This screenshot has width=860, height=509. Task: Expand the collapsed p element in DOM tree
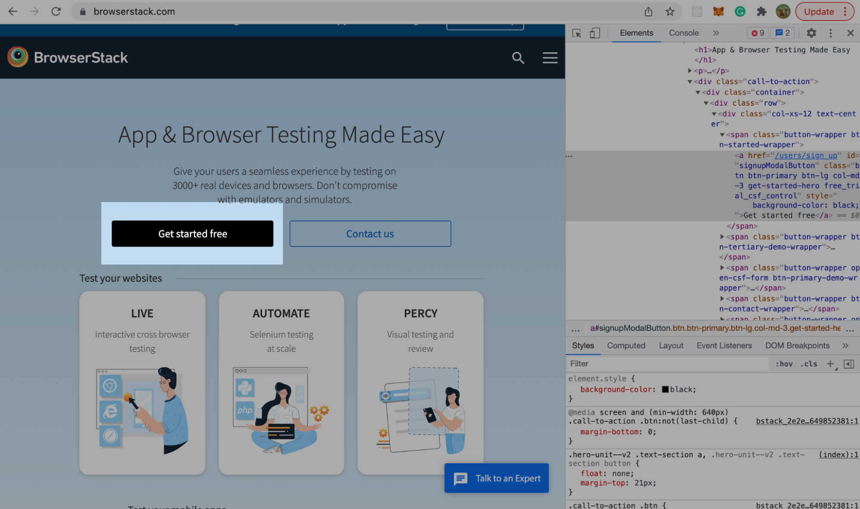coord(690,70)
